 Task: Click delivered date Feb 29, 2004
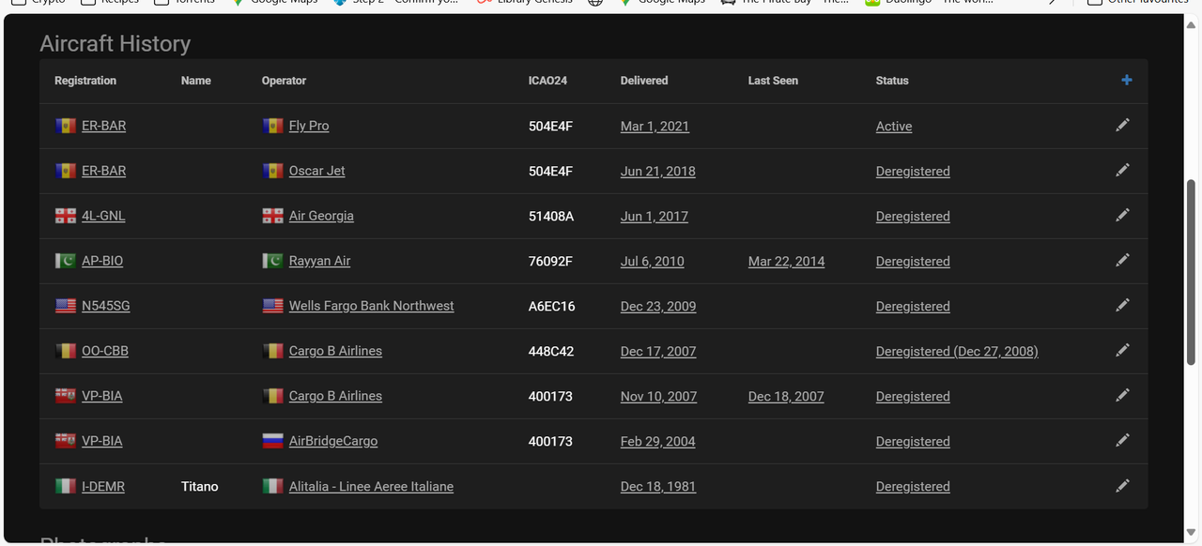pos(658,441)
